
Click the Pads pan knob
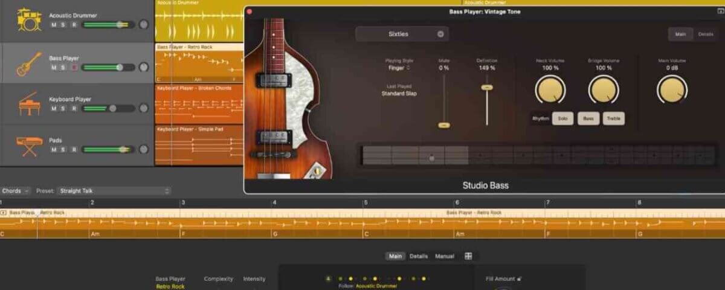pyautogui.click(x=144, y=149)
